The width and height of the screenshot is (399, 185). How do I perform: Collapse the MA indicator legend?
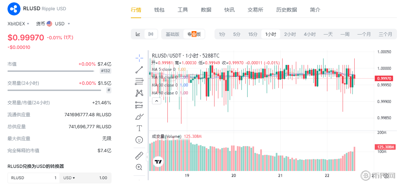point(156,101)
